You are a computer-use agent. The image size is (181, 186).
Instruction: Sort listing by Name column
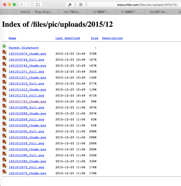click(12, 38)
